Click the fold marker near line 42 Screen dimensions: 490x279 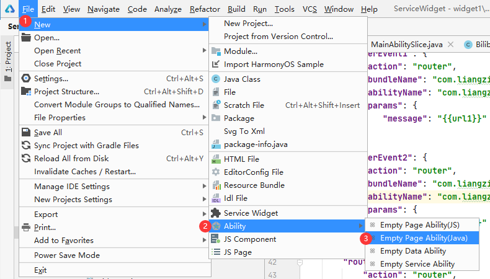click(x=300, y=263)
